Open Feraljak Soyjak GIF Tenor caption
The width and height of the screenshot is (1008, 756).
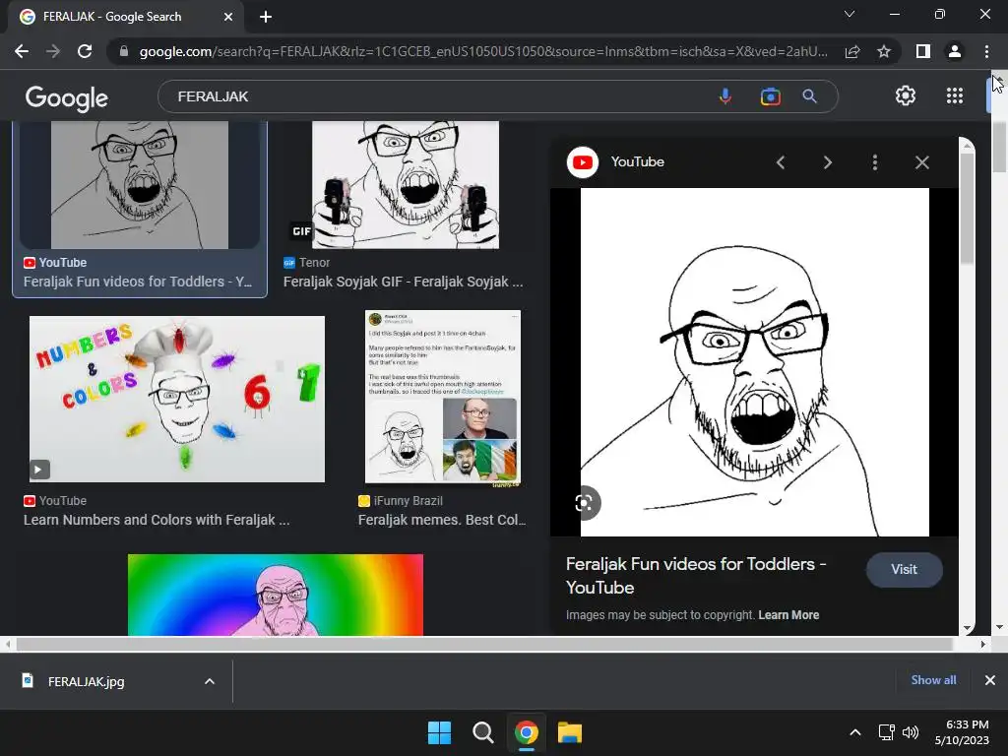coord(403,282)
